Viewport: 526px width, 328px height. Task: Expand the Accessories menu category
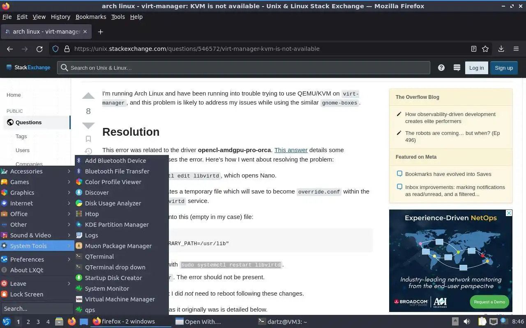37,171
